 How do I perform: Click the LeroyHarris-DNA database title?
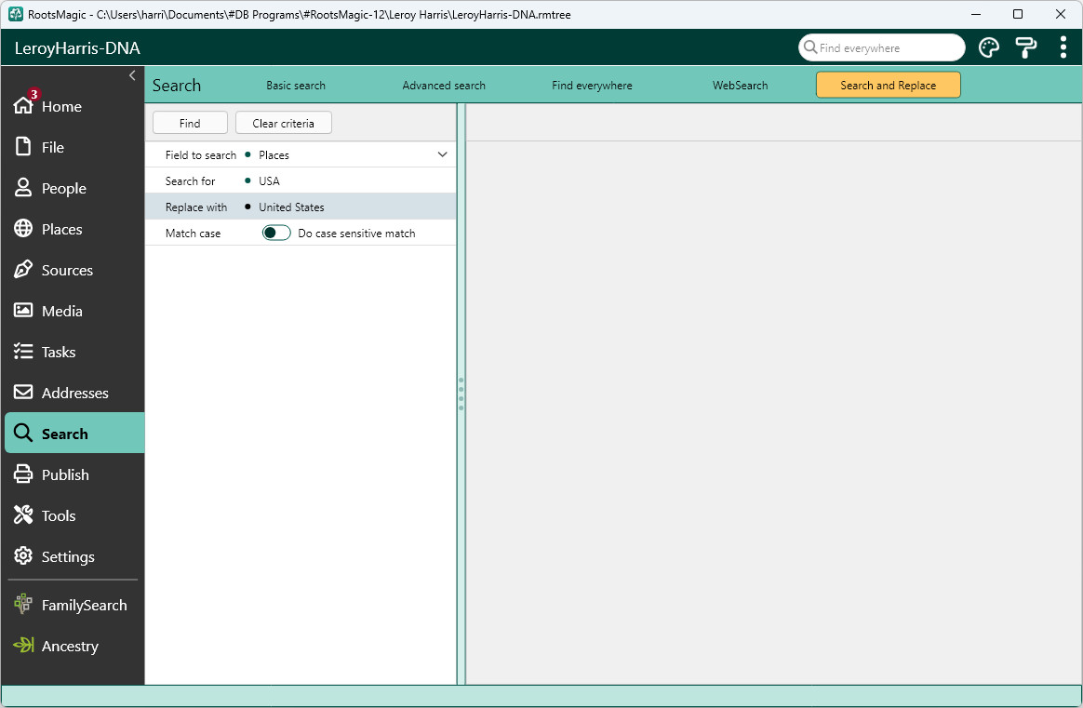pyautogui.click(x=77, y=47)
